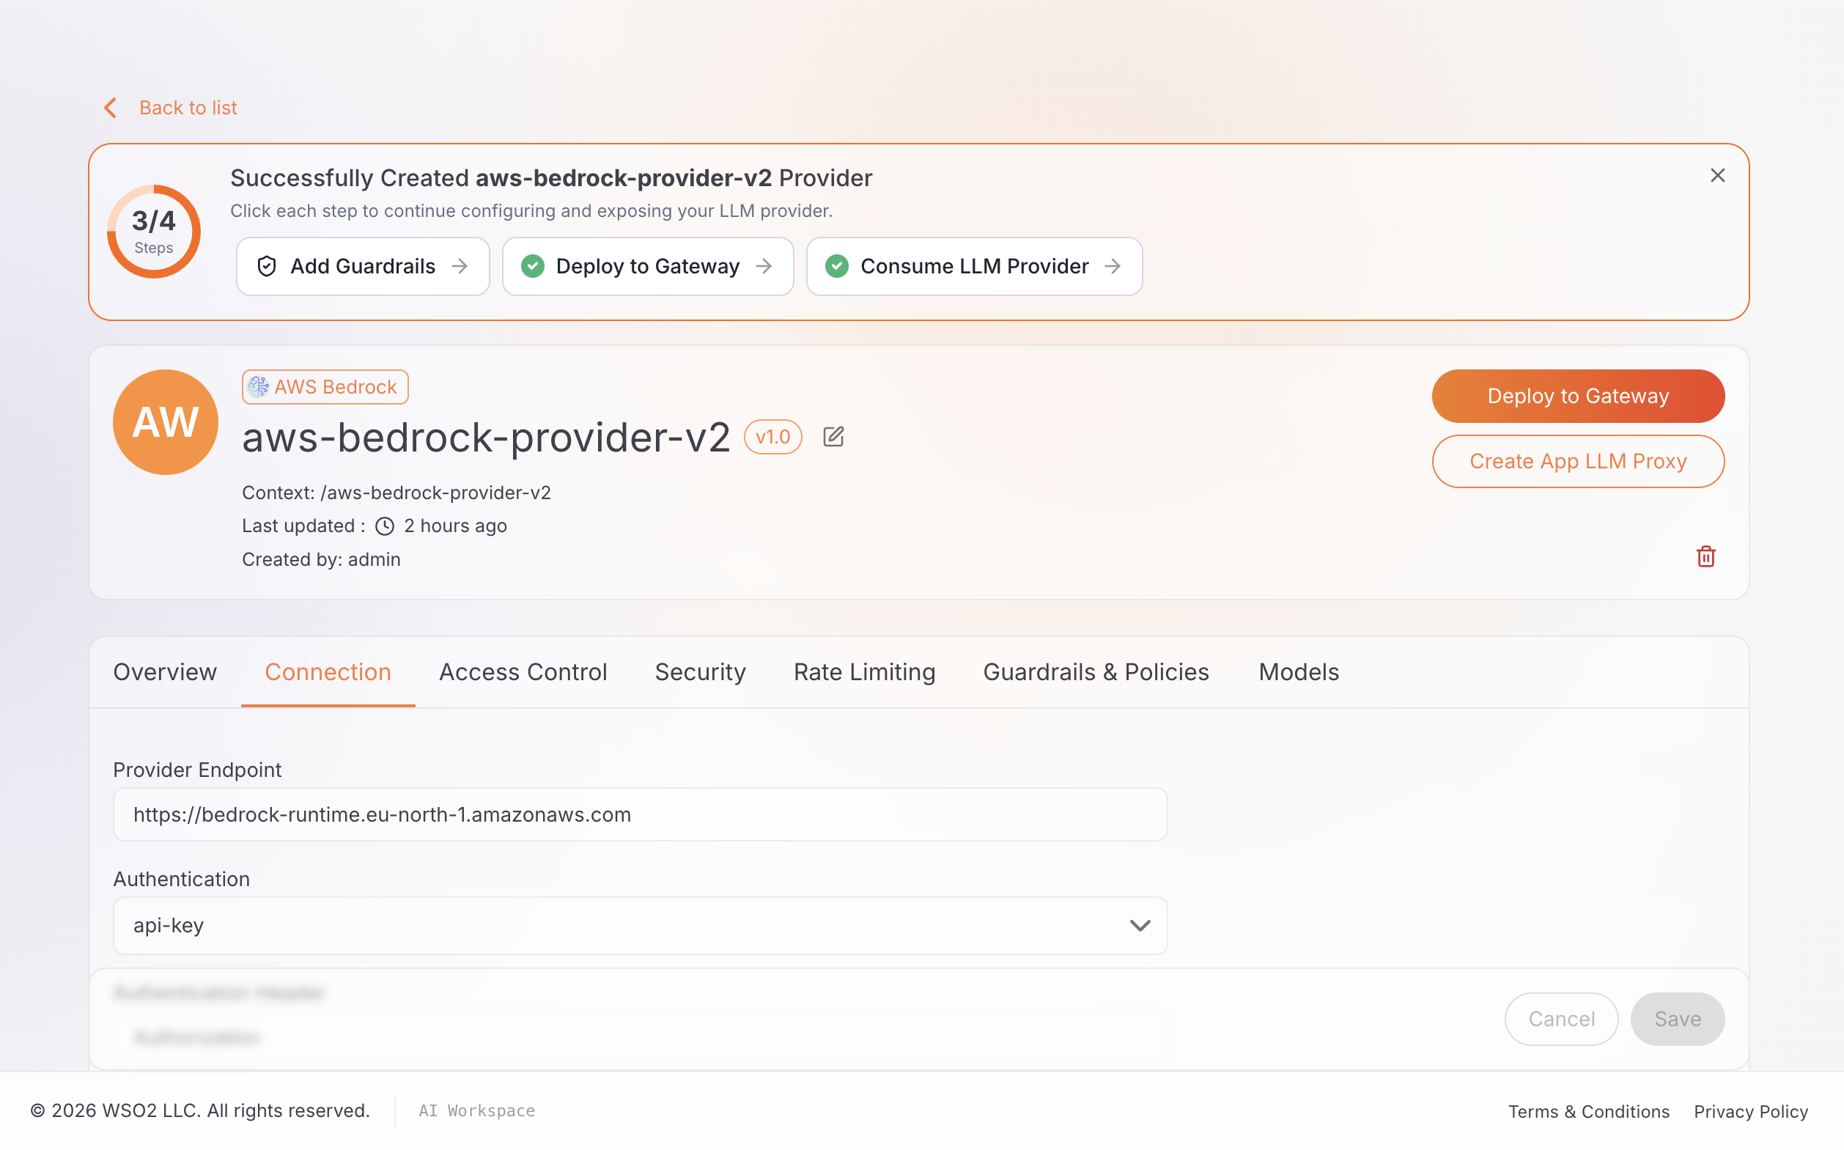Screen dimensions: 1844x1150
Task: Click the v1.0 version badge
Action: pyautogui.click(x=772, y=438)
